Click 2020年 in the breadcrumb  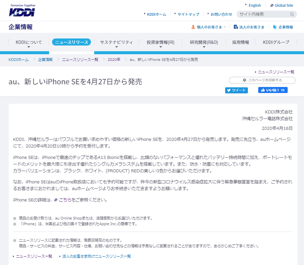[114, 60]
